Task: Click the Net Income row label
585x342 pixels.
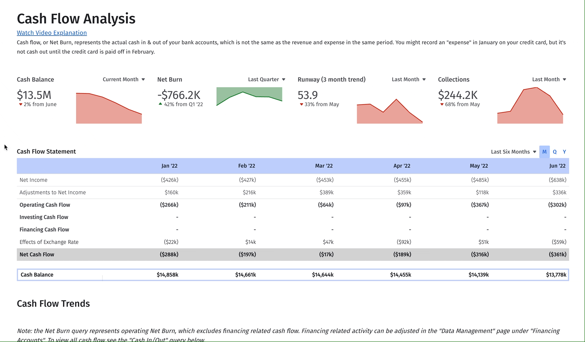Action: (33, 180)
